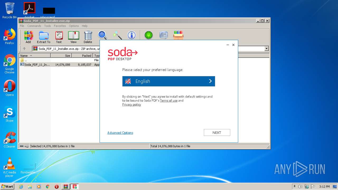
Task: Select the Soda_PDF_11_In... file row
Action: pos(59,64)
